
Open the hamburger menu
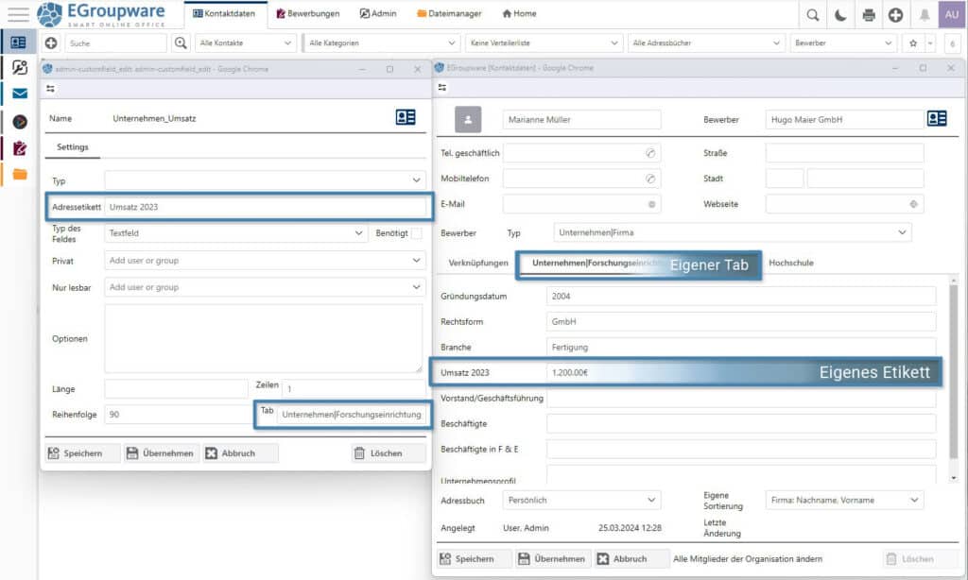18,14
